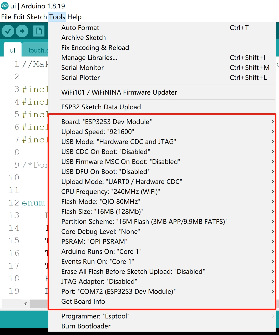
Task: Click the Arduino logo in title bar
Action: (x=5, y=6)
